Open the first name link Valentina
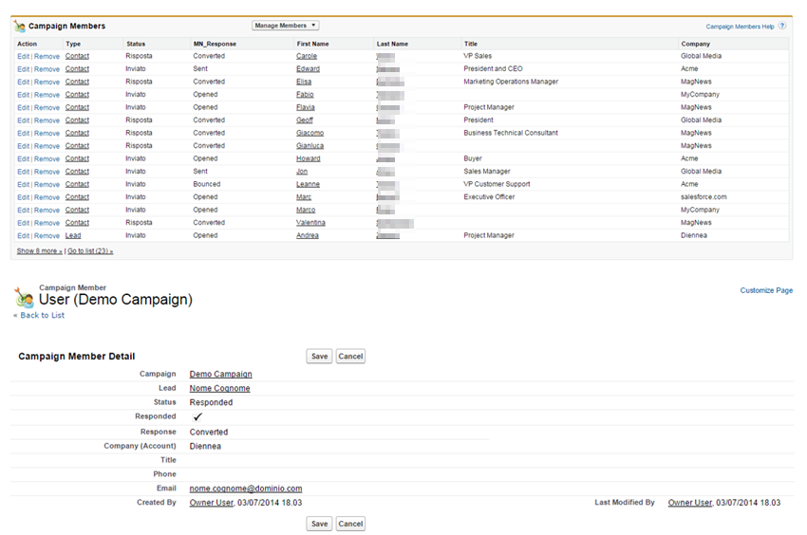807x535 pixels. (310, 223)
